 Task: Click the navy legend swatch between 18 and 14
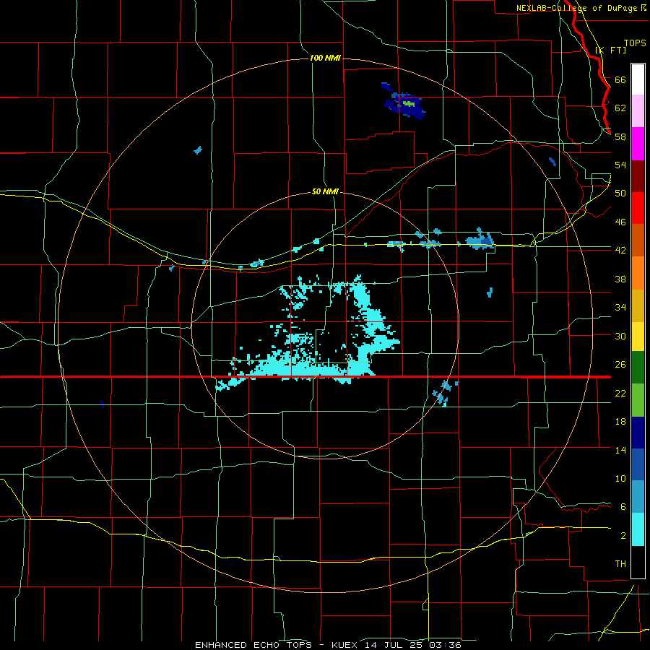638,433
